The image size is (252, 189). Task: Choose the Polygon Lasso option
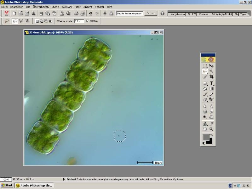tap(21, 21)
